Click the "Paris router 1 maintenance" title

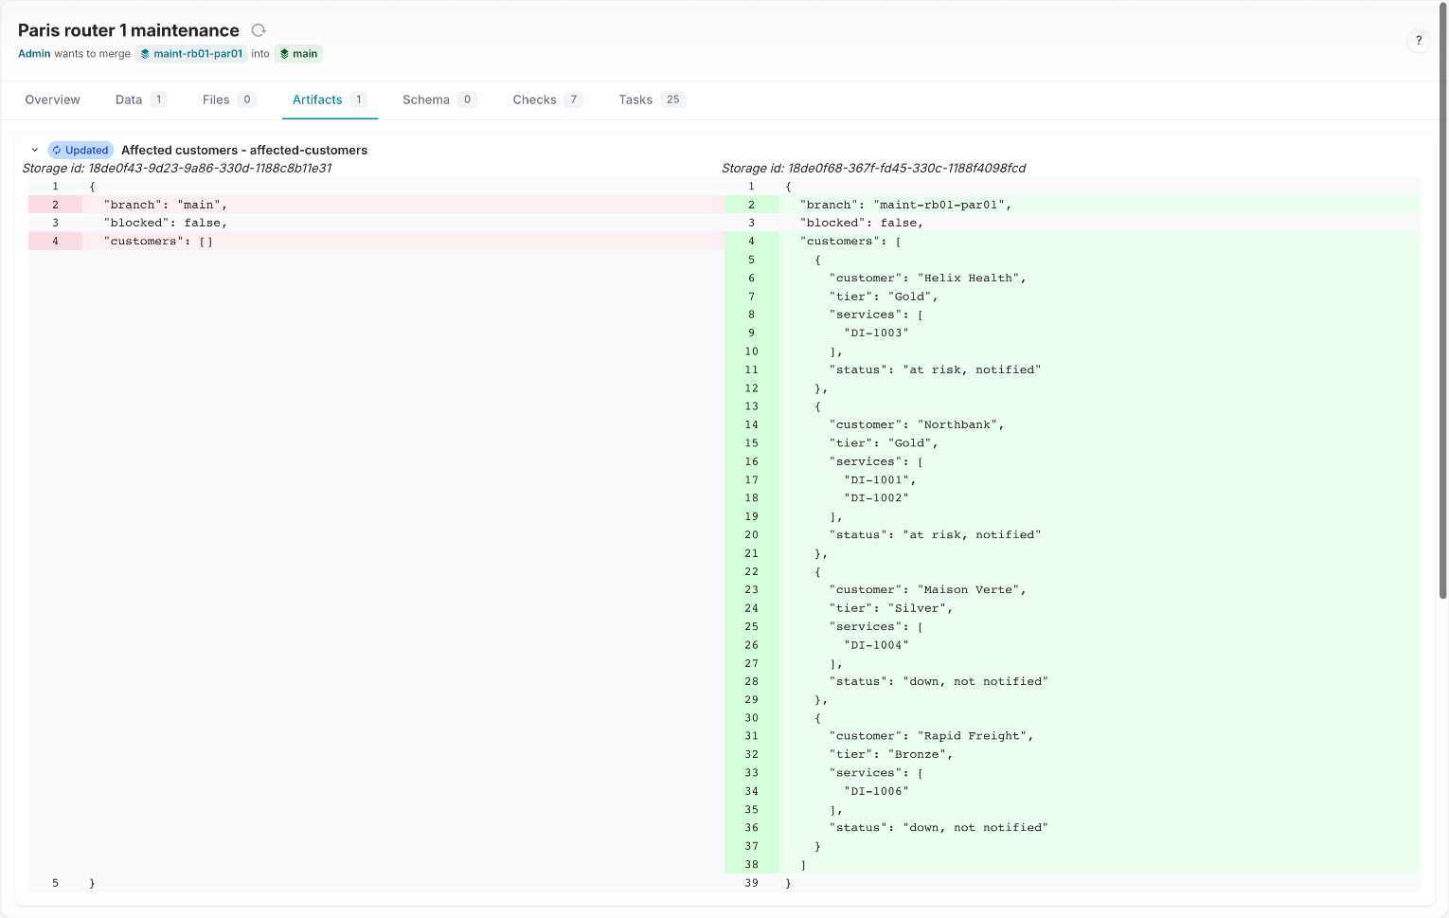point(129,30)
